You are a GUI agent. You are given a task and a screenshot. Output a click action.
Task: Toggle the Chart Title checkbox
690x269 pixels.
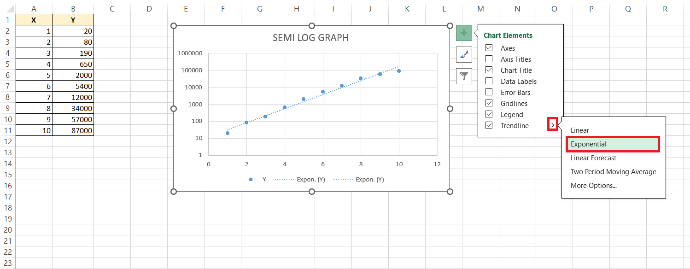[x=489, y=70]
